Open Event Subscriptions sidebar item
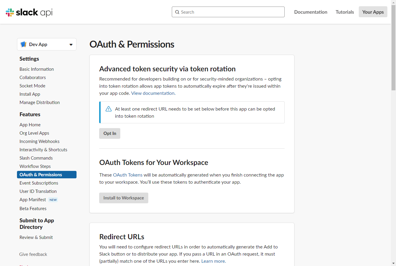The height and width of the screenshot is (266, 396). point(39,183)
